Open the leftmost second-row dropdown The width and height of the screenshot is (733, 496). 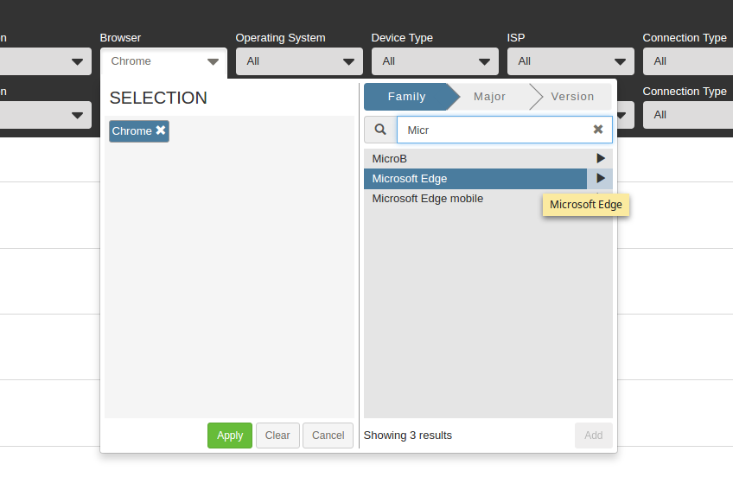coord(45,115)
